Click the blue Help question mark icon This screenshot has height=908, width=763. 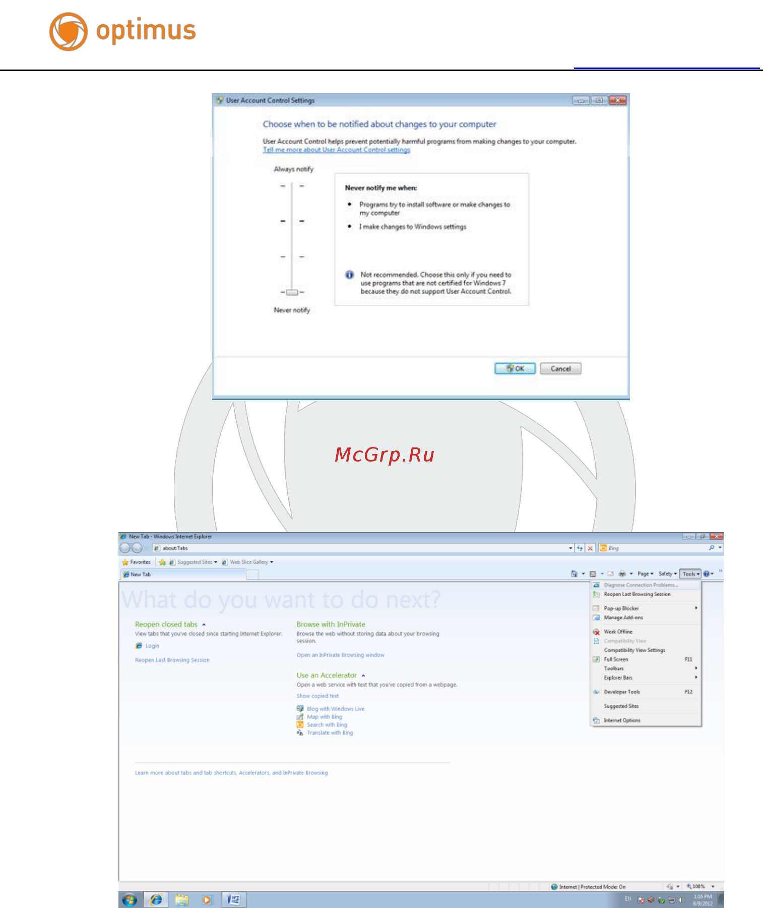point(707,574)
